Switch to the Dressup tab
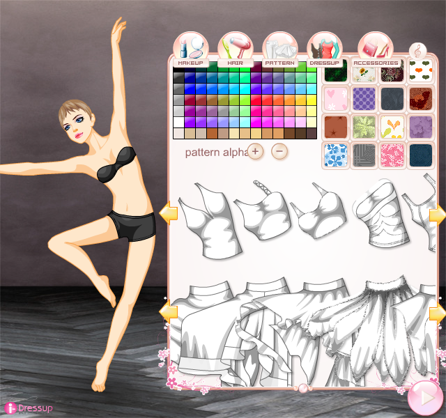This screenshot has width=446, height=418. pyautogui.click(x=325, y=50)
